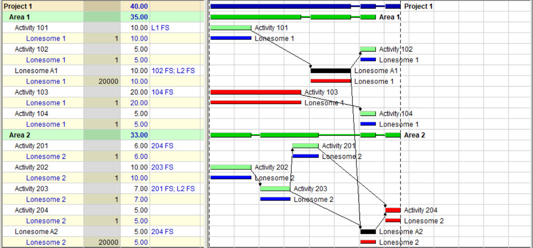The image size is (533, 248).
Task: Click the Activity 203 label in the Gantt chart
Action: [x=311, y=189]
